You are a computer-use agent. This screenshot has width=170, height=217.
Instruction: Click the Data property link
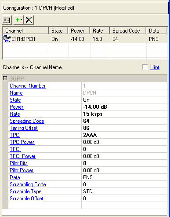15,177
